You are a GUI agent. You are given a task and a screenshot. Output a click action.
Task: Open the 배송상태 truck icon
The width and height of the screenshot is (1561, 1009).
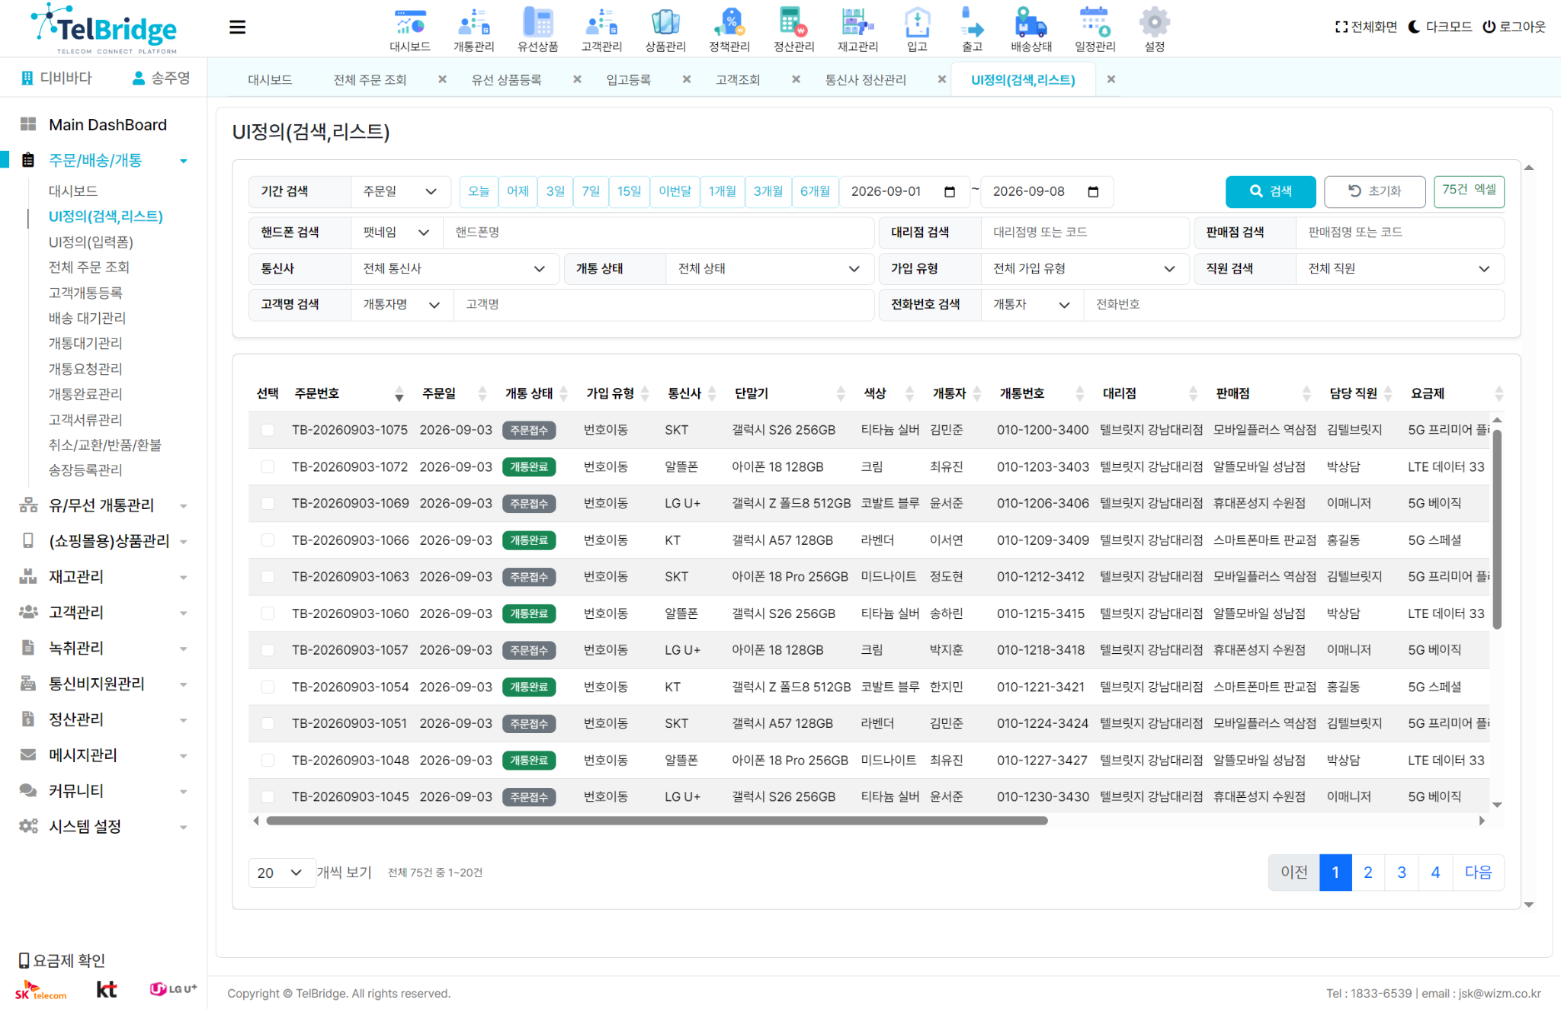(1031, 30)
